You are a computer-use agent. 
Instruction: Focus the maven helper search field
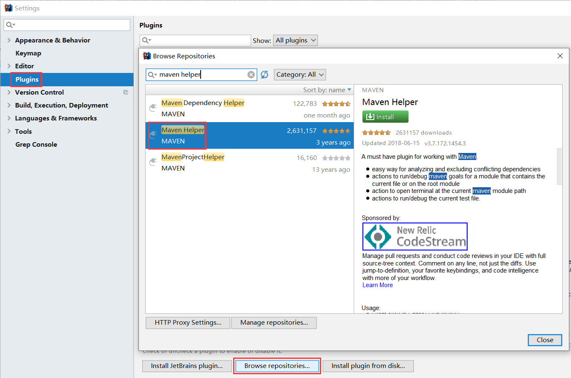tap(201, 75)
